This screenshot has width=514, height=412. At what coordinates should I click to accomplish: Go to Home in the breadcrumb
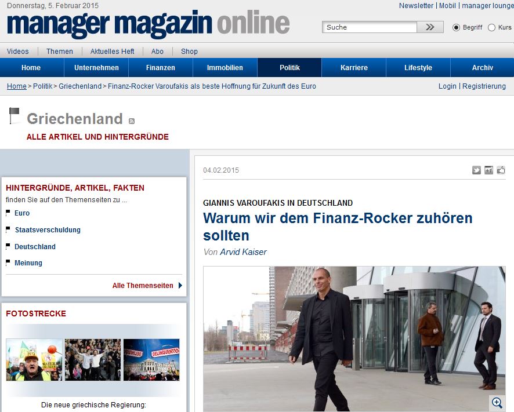click(x=16, y=86)
